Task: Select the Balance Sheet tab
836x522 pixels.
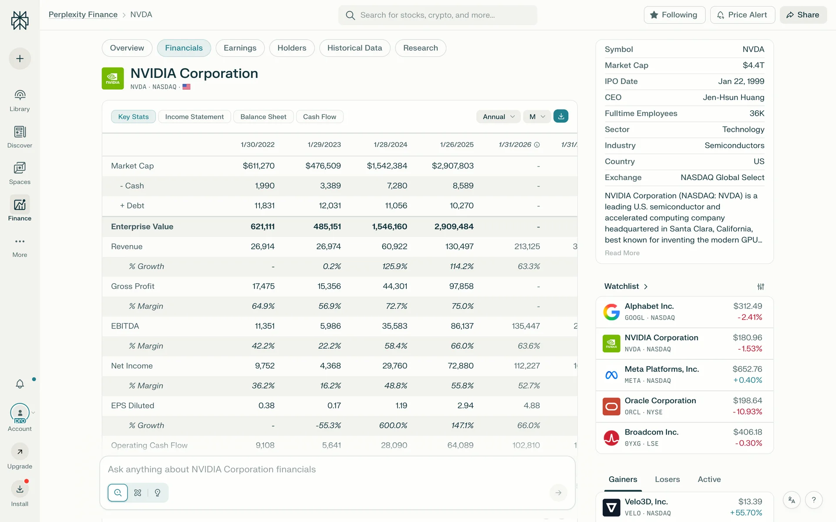Action: 263,117
